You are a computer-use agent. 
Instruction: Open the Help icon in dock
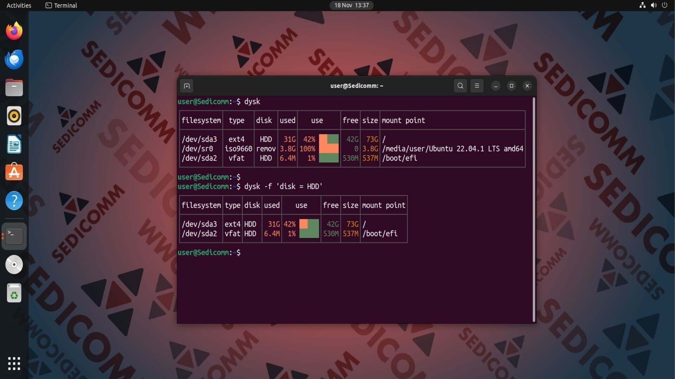click(x=14, y=201)
